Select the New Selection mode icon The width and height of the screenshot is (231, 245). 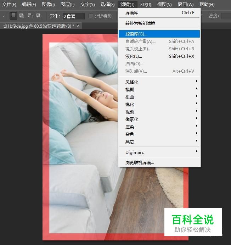13,16
